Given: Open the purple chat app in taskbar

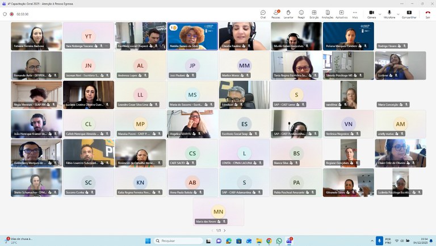Looking at the screenshot, I should pyautogui.click(x=219, y=241).
